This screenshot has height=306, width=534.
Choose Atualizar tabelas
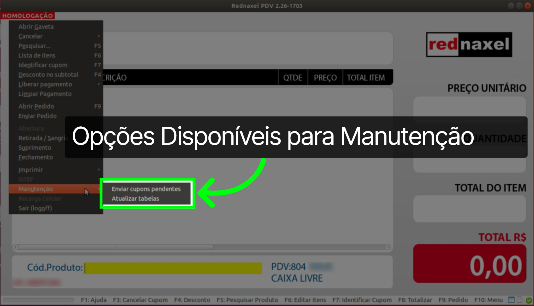coord(135,198)
